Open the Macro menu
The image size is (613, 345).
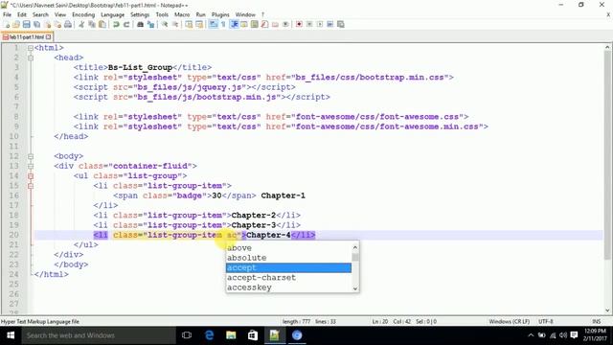point(182,14)
